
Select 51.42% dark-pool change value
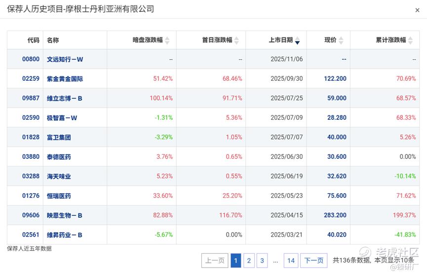coord(163,78)
